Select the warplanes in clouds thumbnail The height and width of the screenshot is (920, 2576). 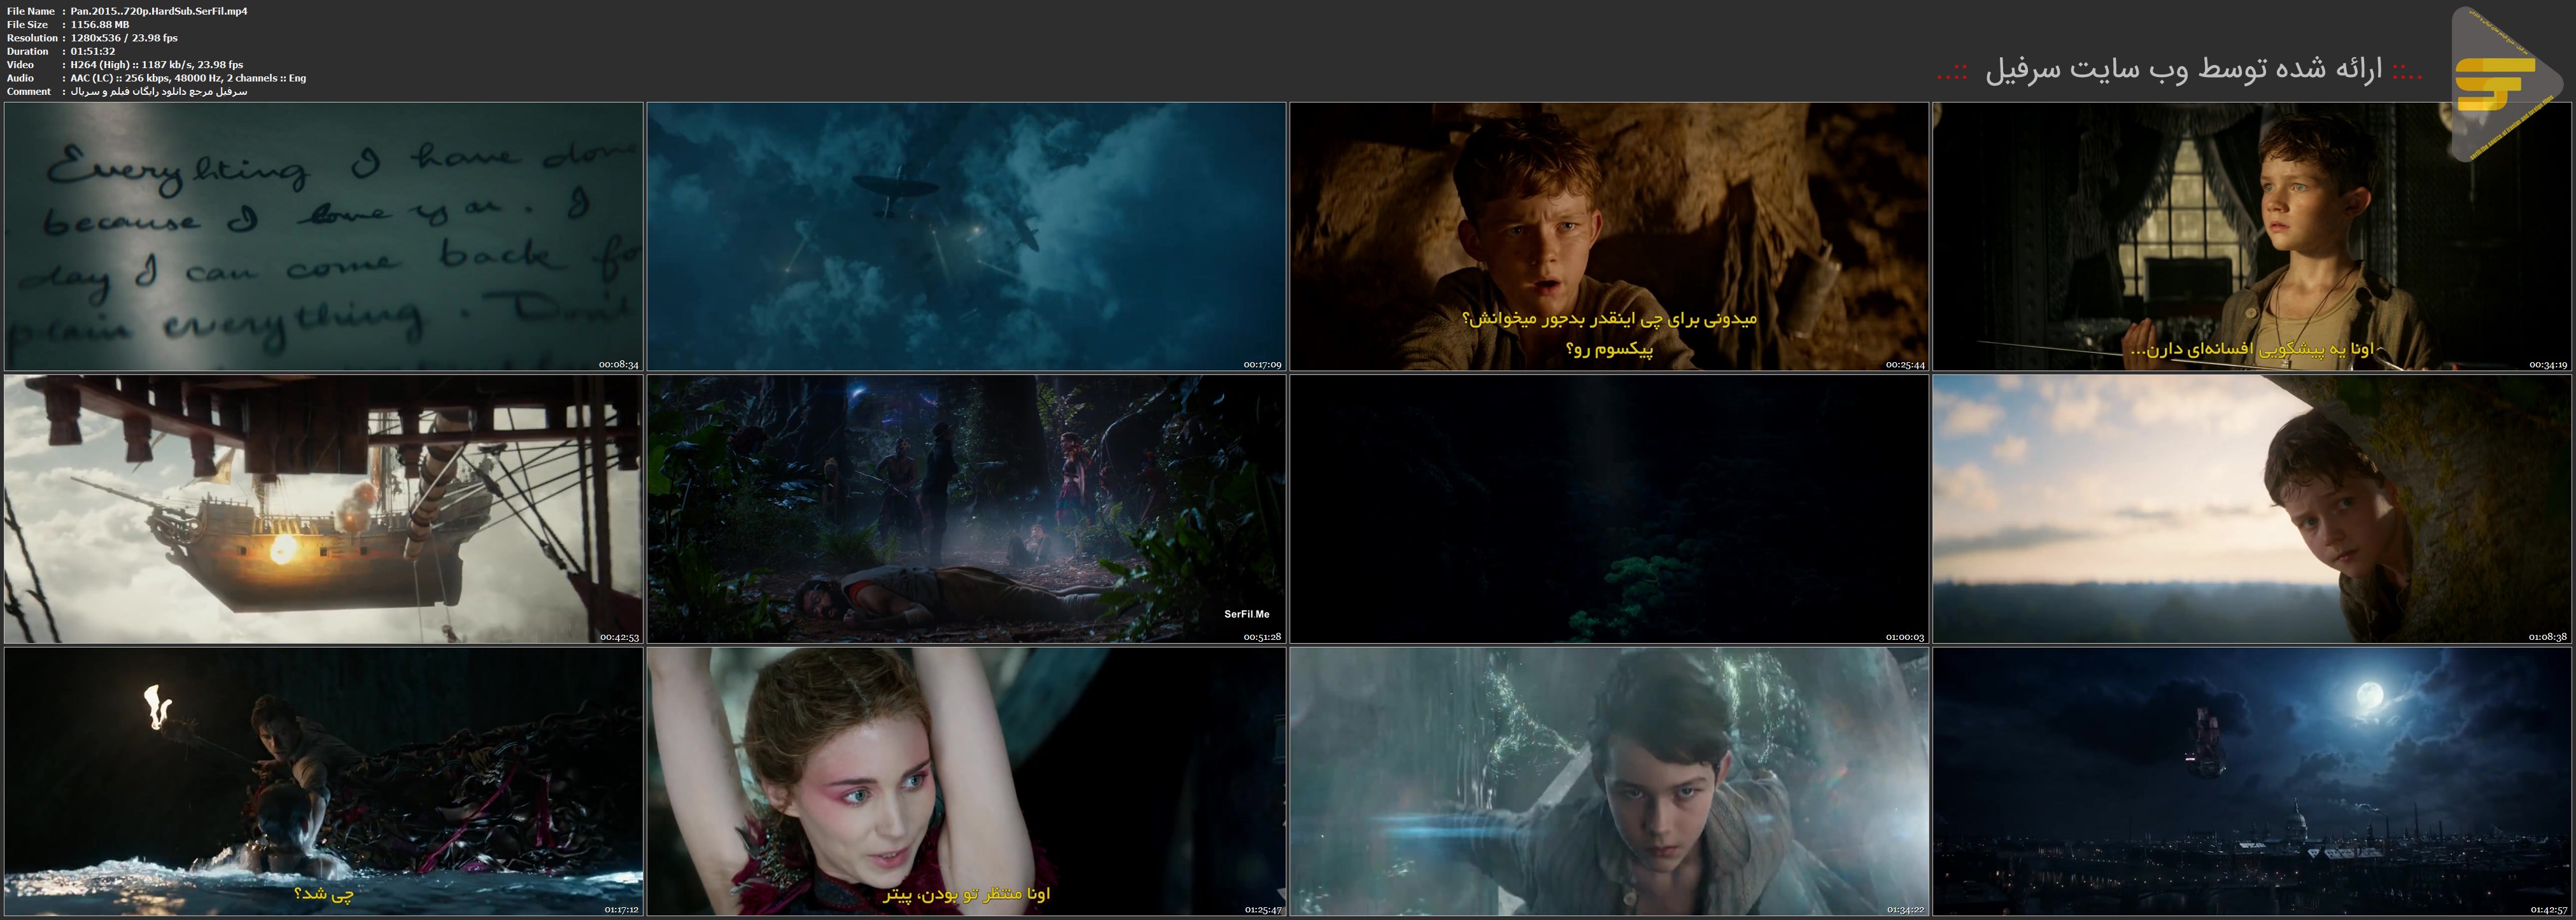(966, 236)
